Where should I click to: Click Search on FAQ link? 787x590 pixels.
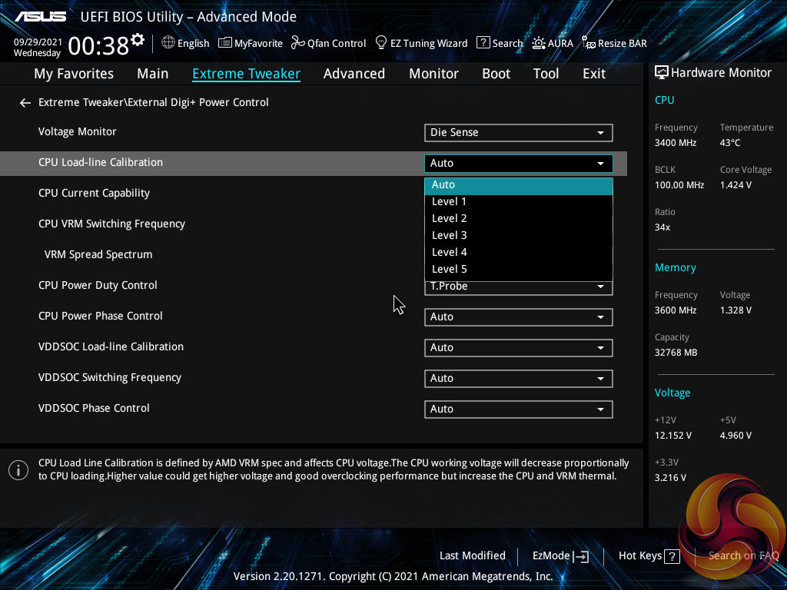pos(743,556)
